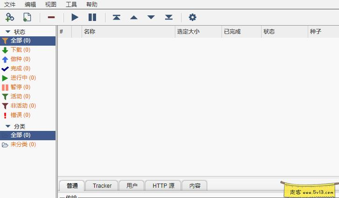Move torrent down in queue
Screen dimensions: 339x198
pyautogui.click(x=151, y=17)
